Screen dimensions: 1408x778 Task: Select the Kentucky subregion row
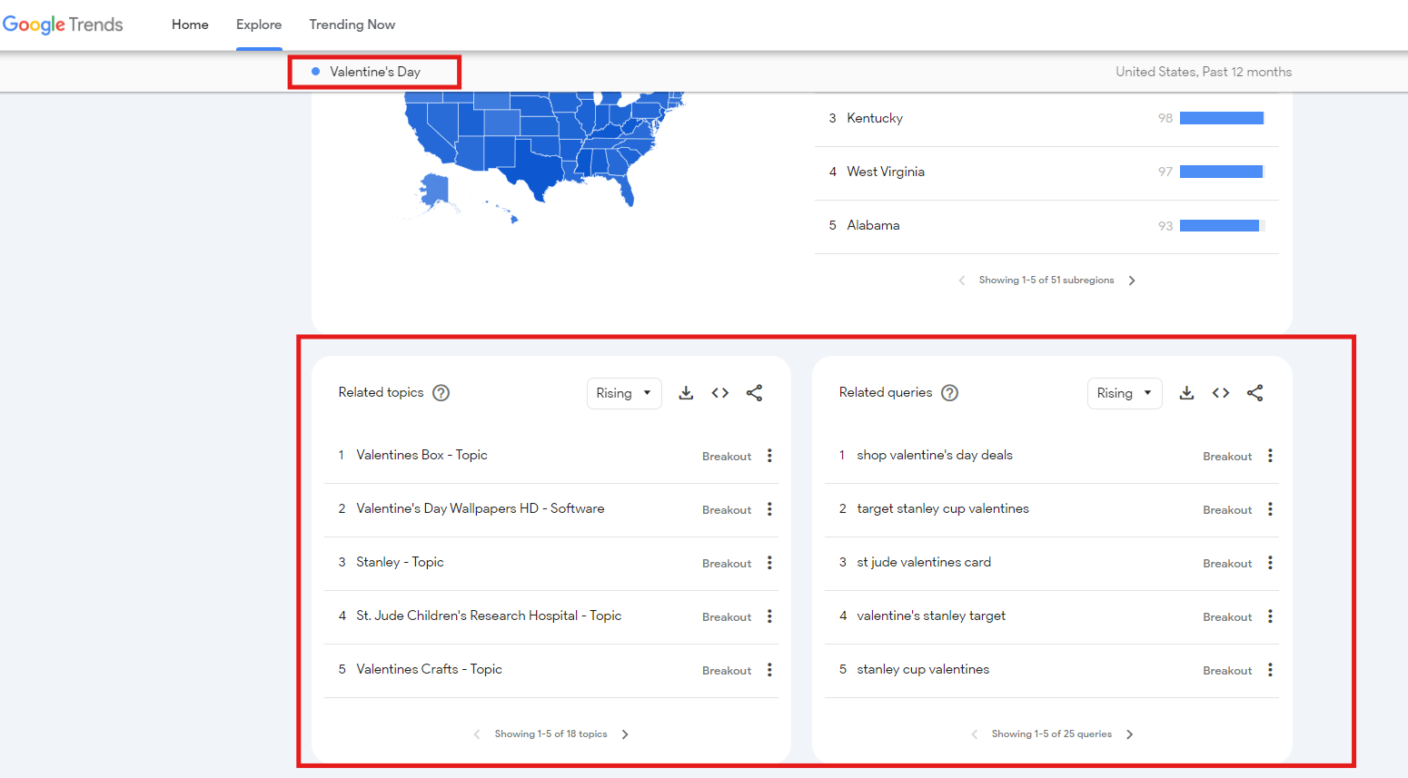(x=1046, y=119)
